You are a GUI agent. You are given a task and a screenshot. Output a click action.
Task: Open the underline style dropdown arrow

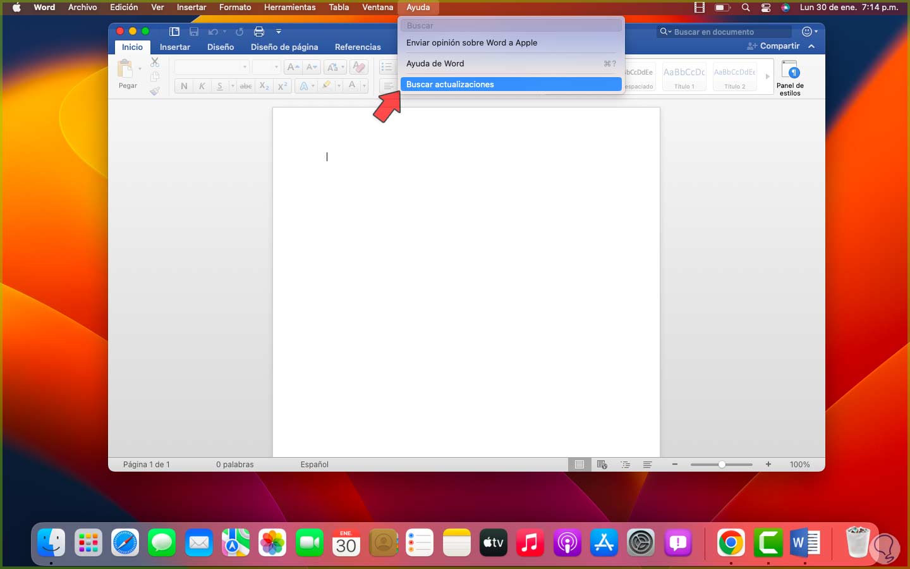[233, 86]
